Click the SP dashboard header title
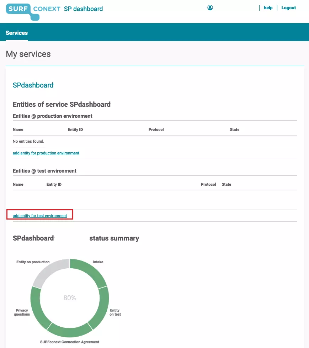This screenshot has width=309, height=348. coord(84,9)
